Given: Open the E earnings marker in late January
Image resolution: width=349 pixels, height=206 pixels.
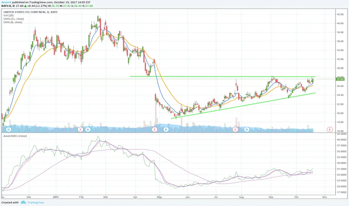Looking at the screenshot, I should pyautogui.click(x=81, y=129).
